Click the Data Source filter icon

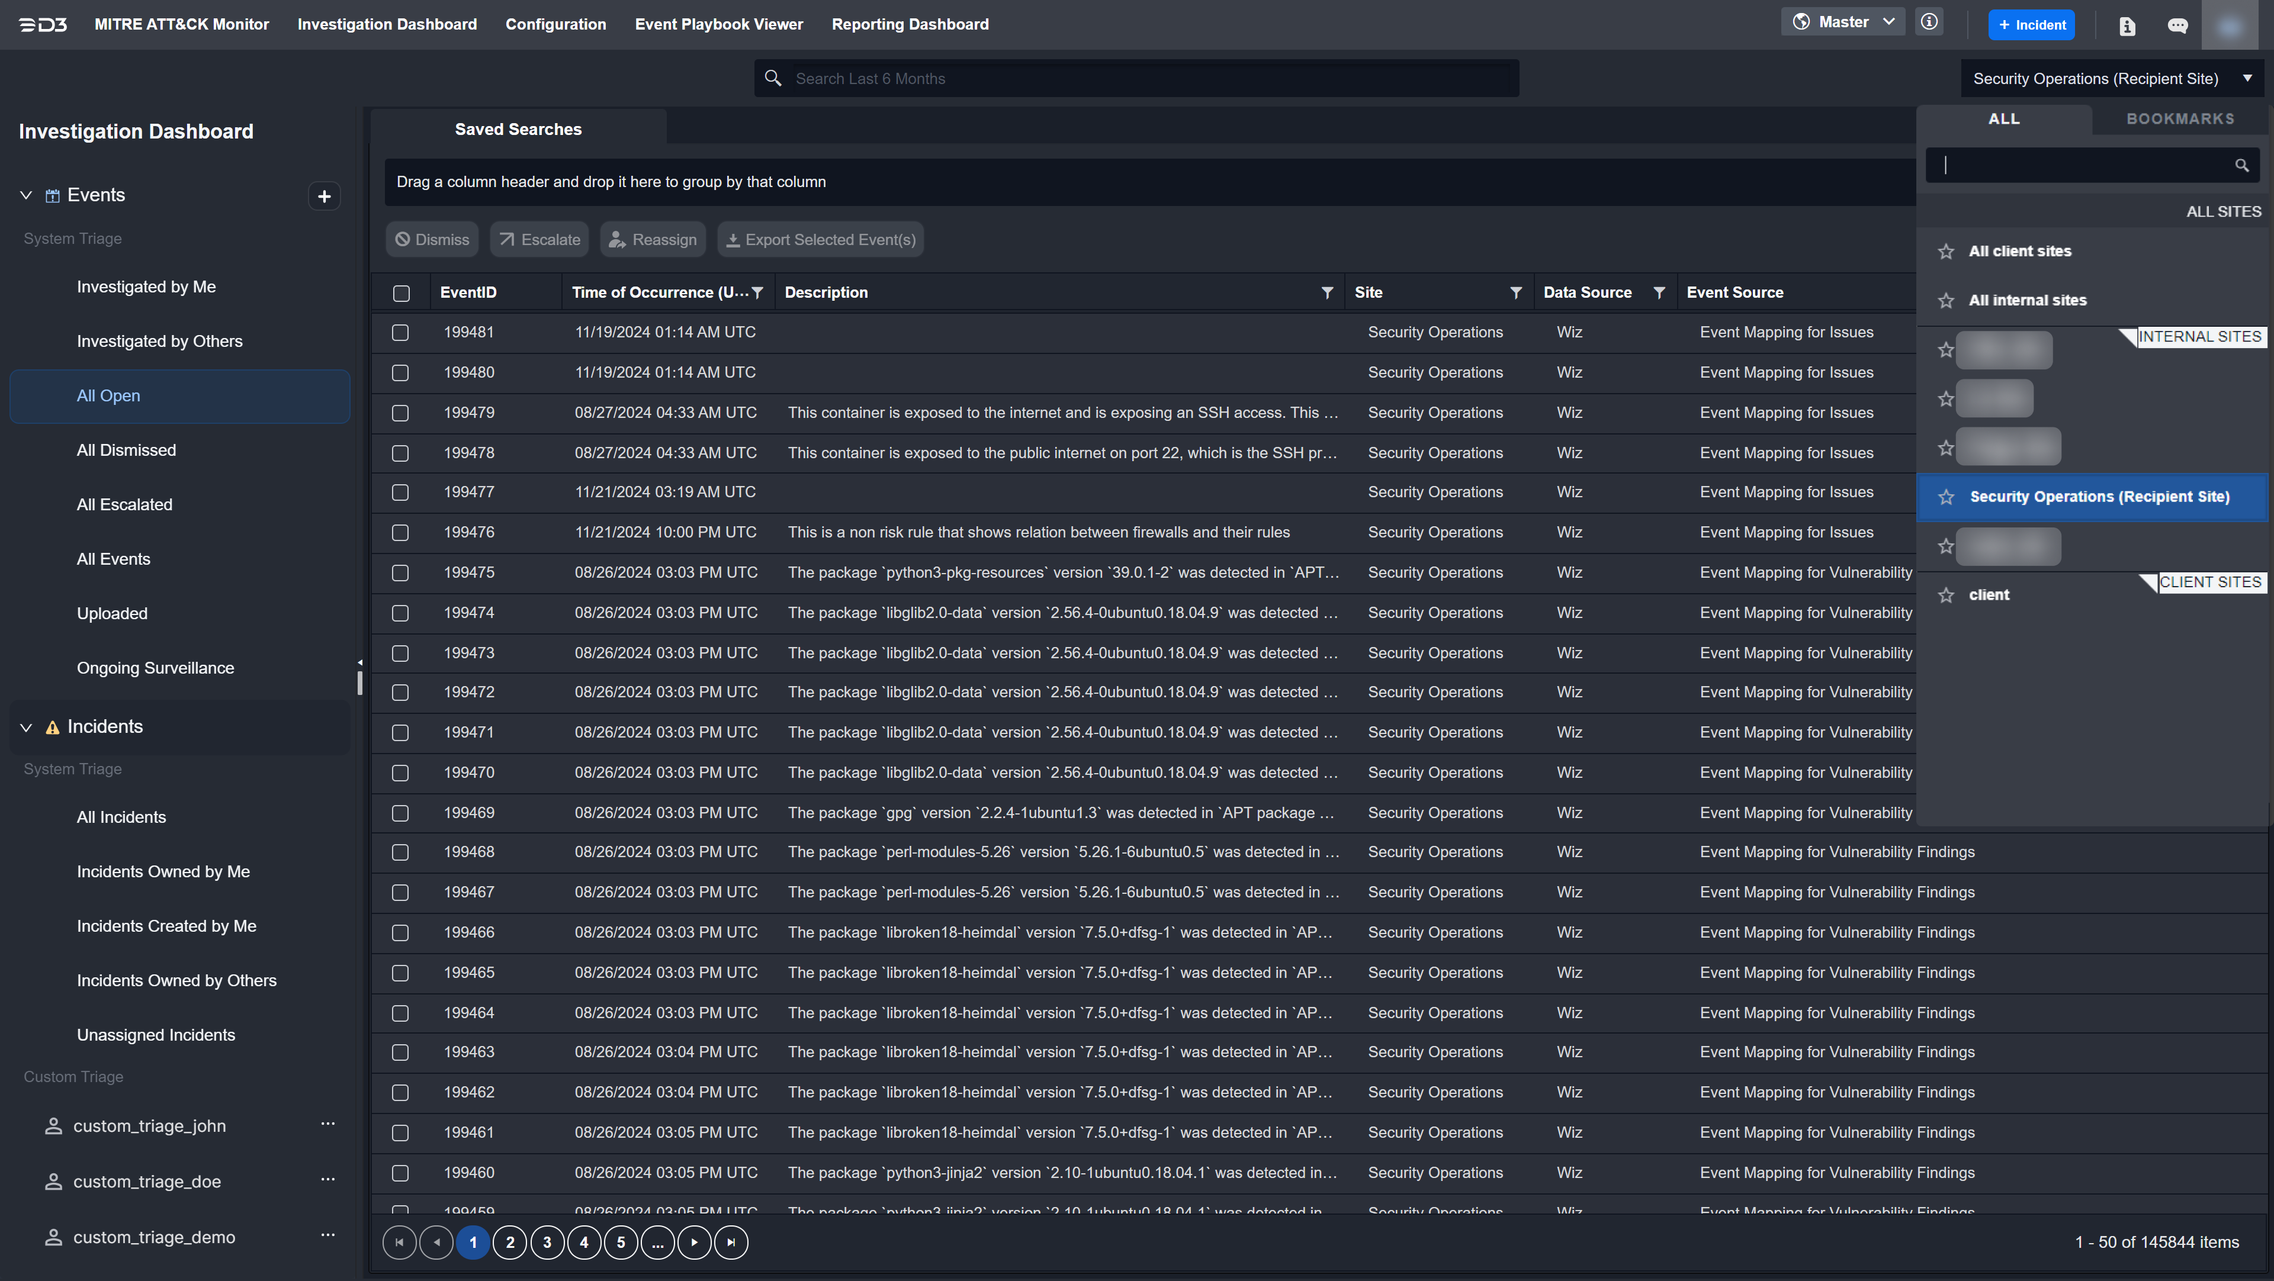coord(1659,293)
